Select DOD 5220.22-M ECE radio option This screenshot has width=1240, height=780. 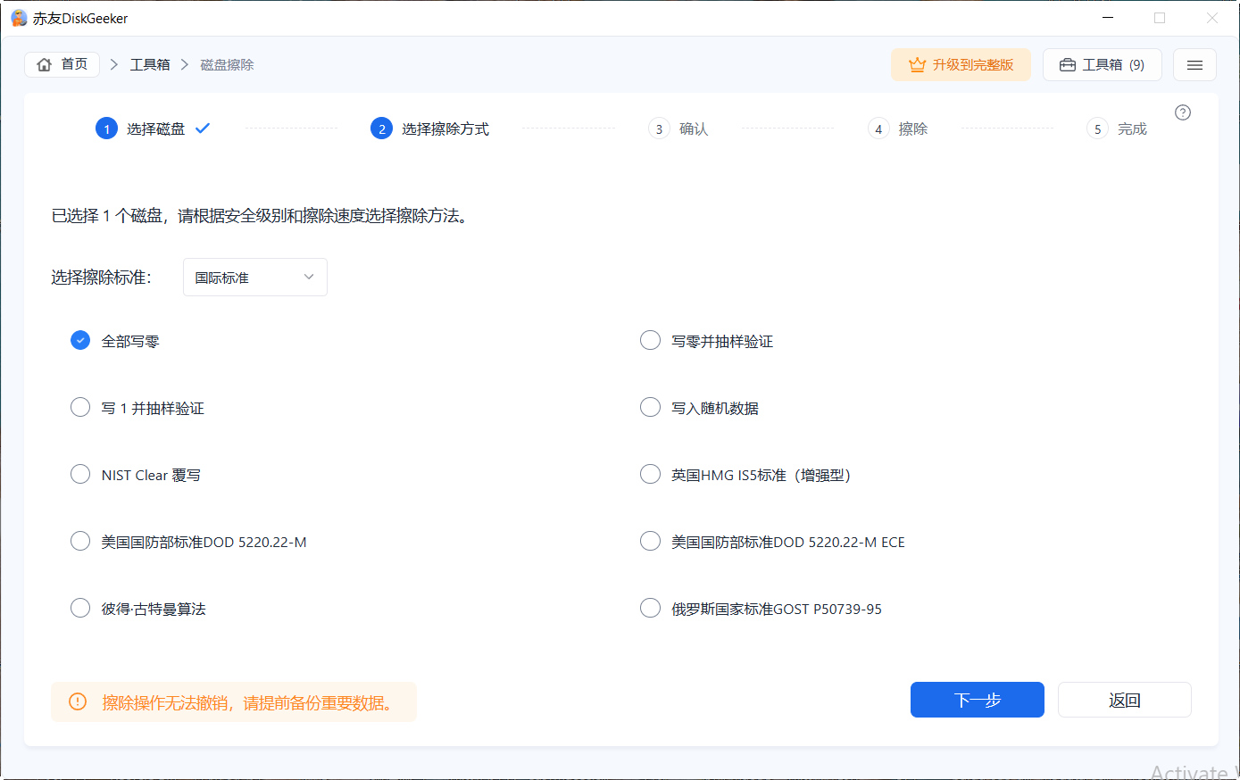tap(650, 542)
